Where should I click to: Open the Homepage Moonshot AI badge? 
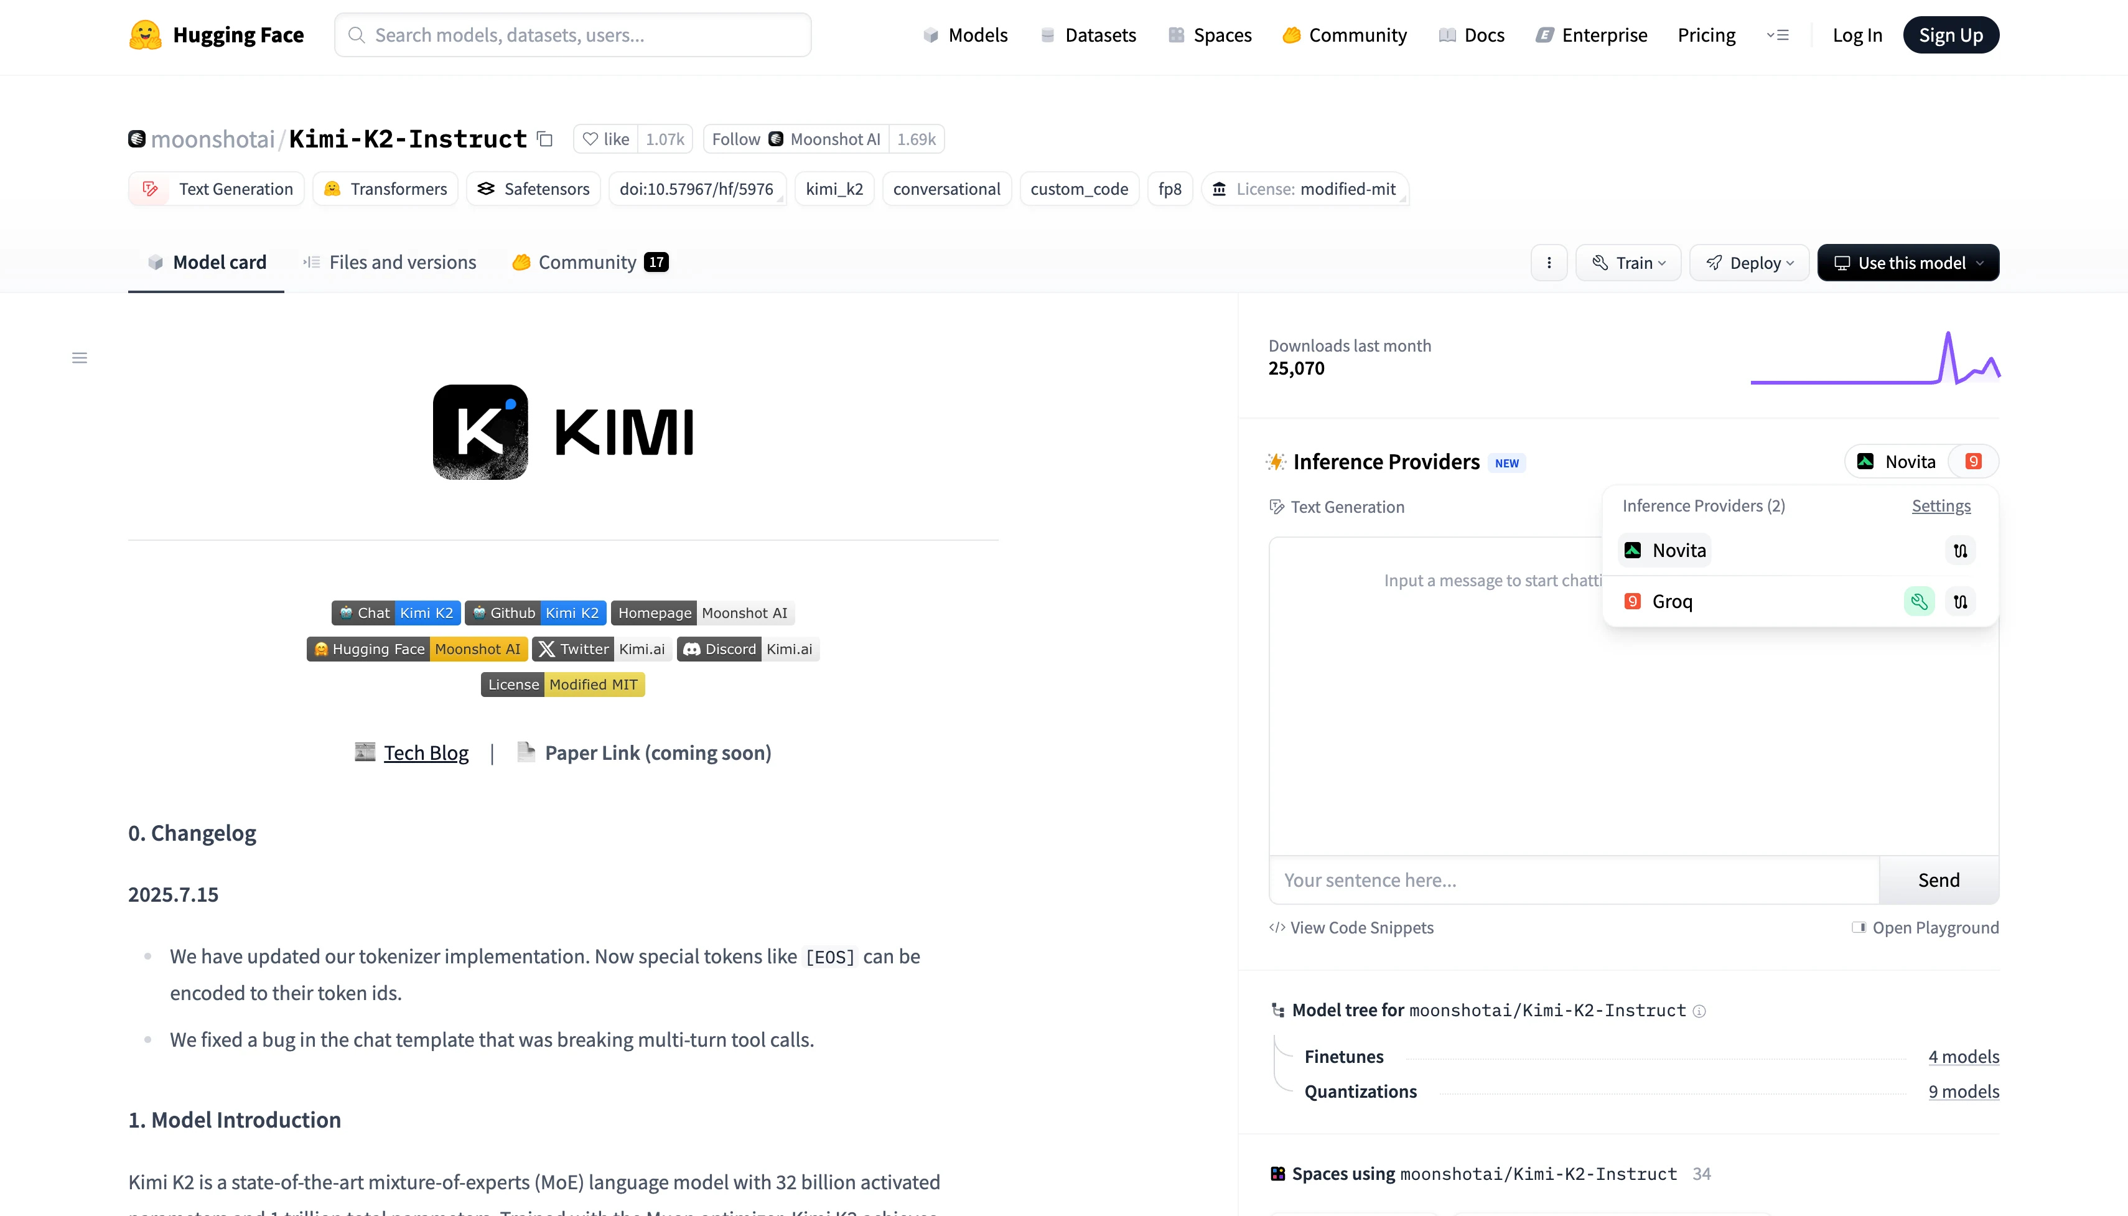(702, 613)
